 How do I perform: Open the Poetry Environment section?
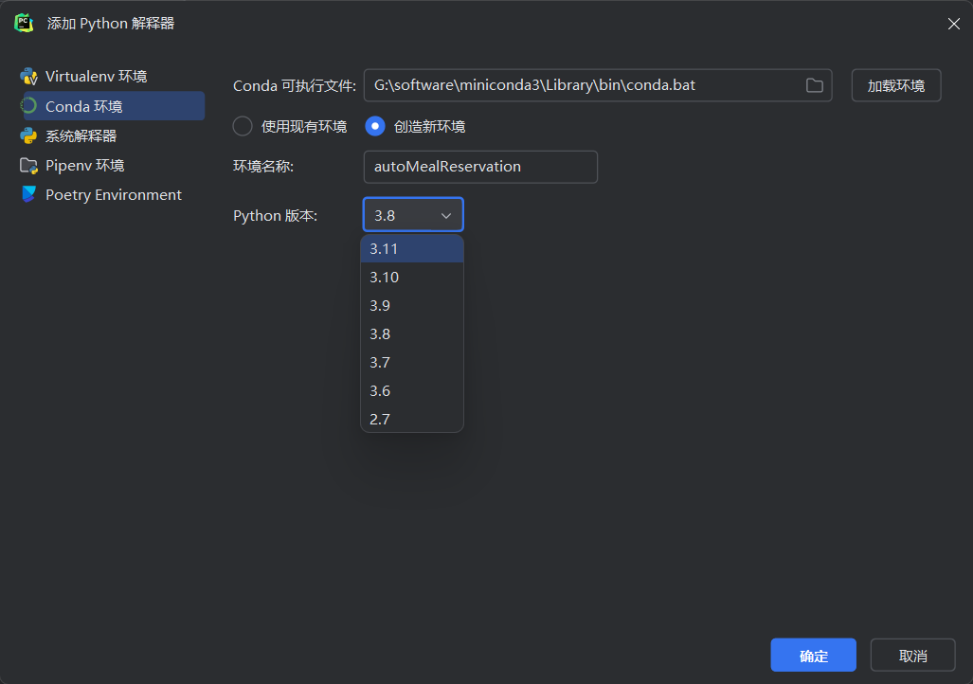(x=112, y=195)
